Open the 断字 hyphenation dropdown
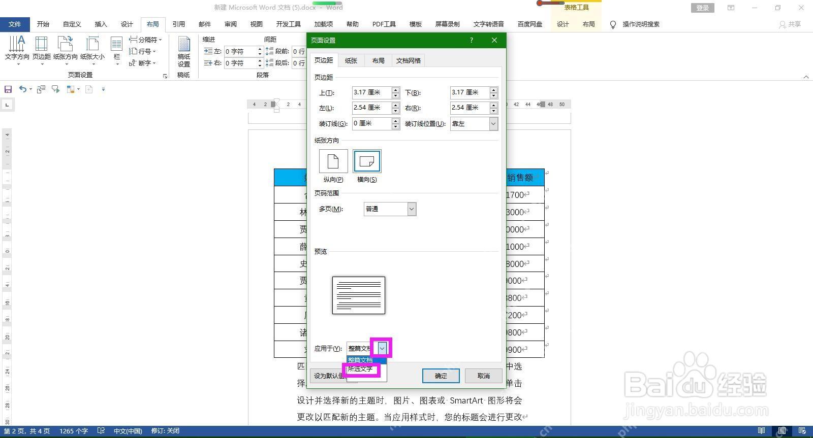 tap(142, 63)
